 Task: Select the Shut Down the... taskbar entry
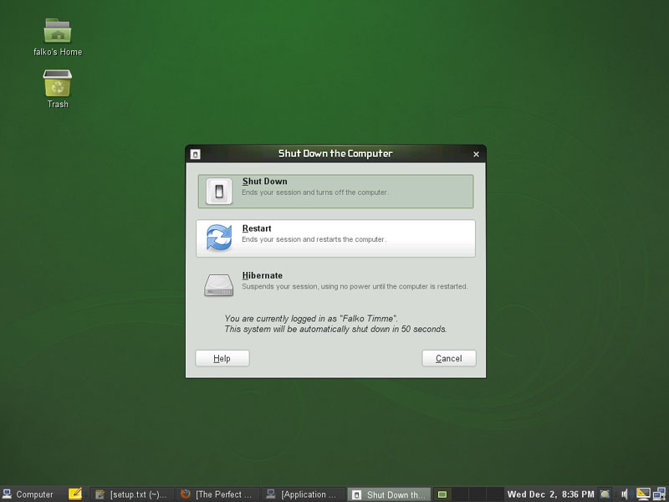[x=389, y=494]
